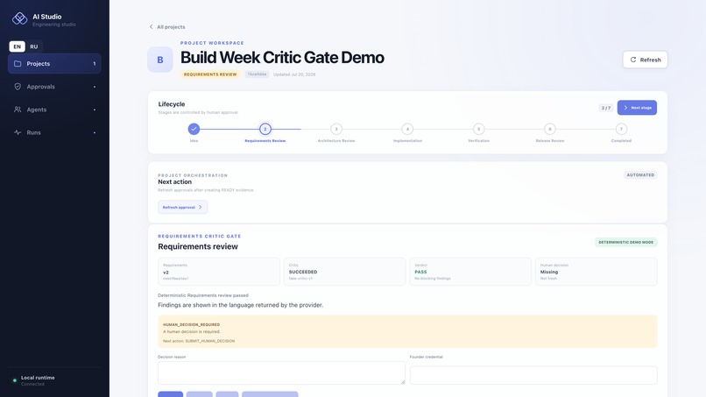The image size is (706, 397).
Task: Click the circular arrow icon in Refresh
Action: (x=633, y=60)
